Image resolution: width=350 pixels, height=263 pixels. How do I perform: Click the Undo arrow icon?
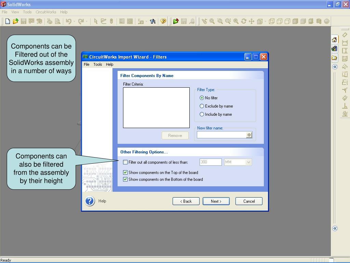pyautogui.click(x=69, y=21)
